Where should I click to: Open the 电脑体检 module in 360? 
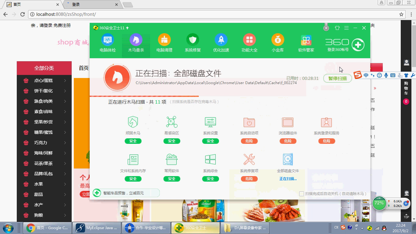(108, 40)
